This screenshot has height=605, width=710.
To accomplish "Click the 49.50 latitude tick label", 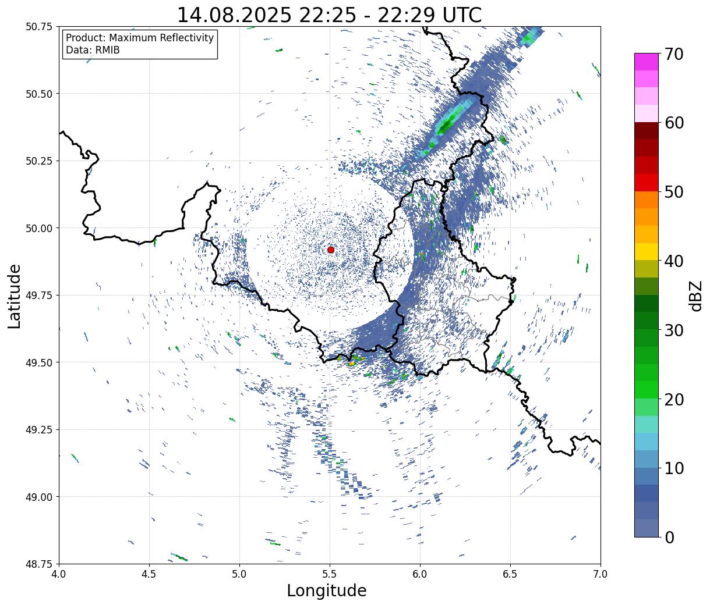I will pyautogui.click(x=39, y=362).
